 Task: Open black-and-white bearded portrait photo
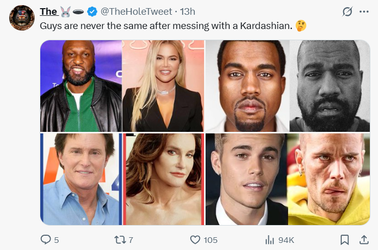tap(330, 86)
